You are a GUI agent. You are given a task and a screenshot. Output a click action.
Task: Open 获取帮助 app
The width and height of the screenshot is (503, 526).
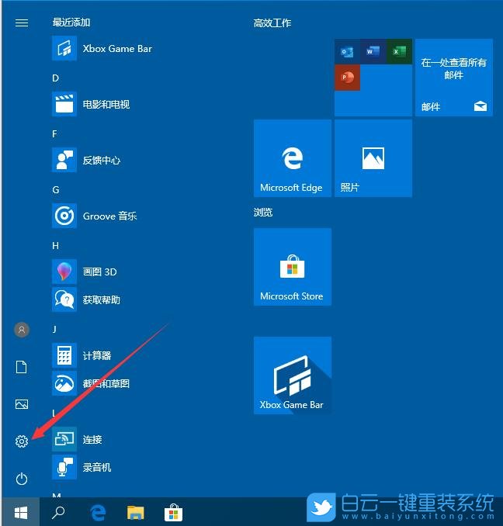[x=87, y=299]
